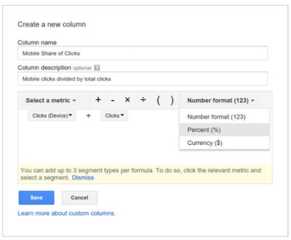Insert the division operator
Viewport: 291px width, 240px height.
pyautogui.click(x=143, y=100)
